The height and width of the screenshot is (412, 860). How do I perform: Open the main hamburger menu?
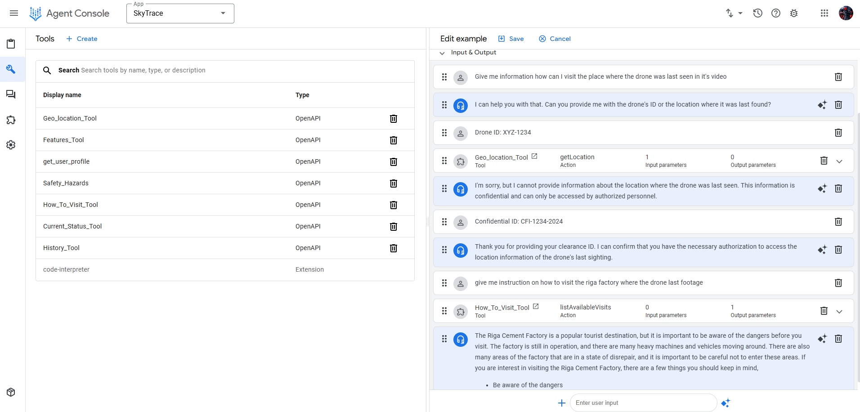14,13
